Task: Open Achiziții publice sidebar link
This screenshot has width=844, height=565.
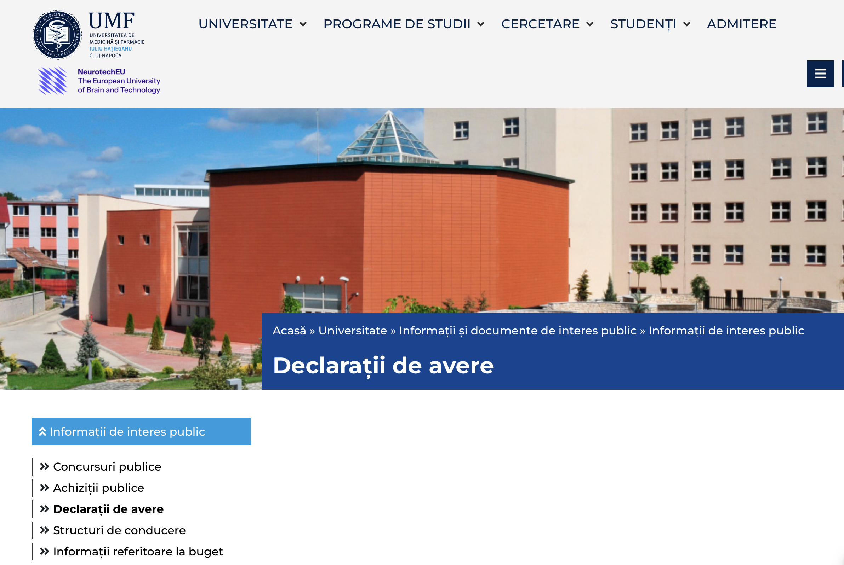Action: 98,488
